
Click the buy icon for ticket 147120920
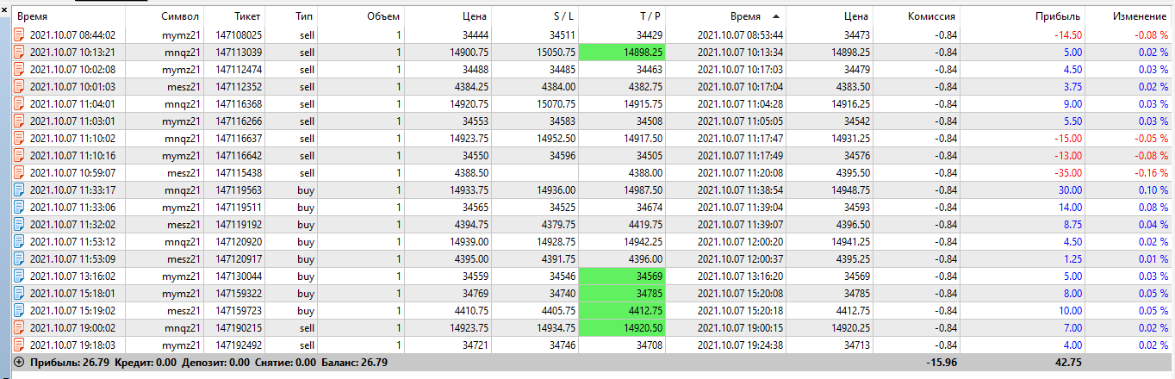(19, 242)
